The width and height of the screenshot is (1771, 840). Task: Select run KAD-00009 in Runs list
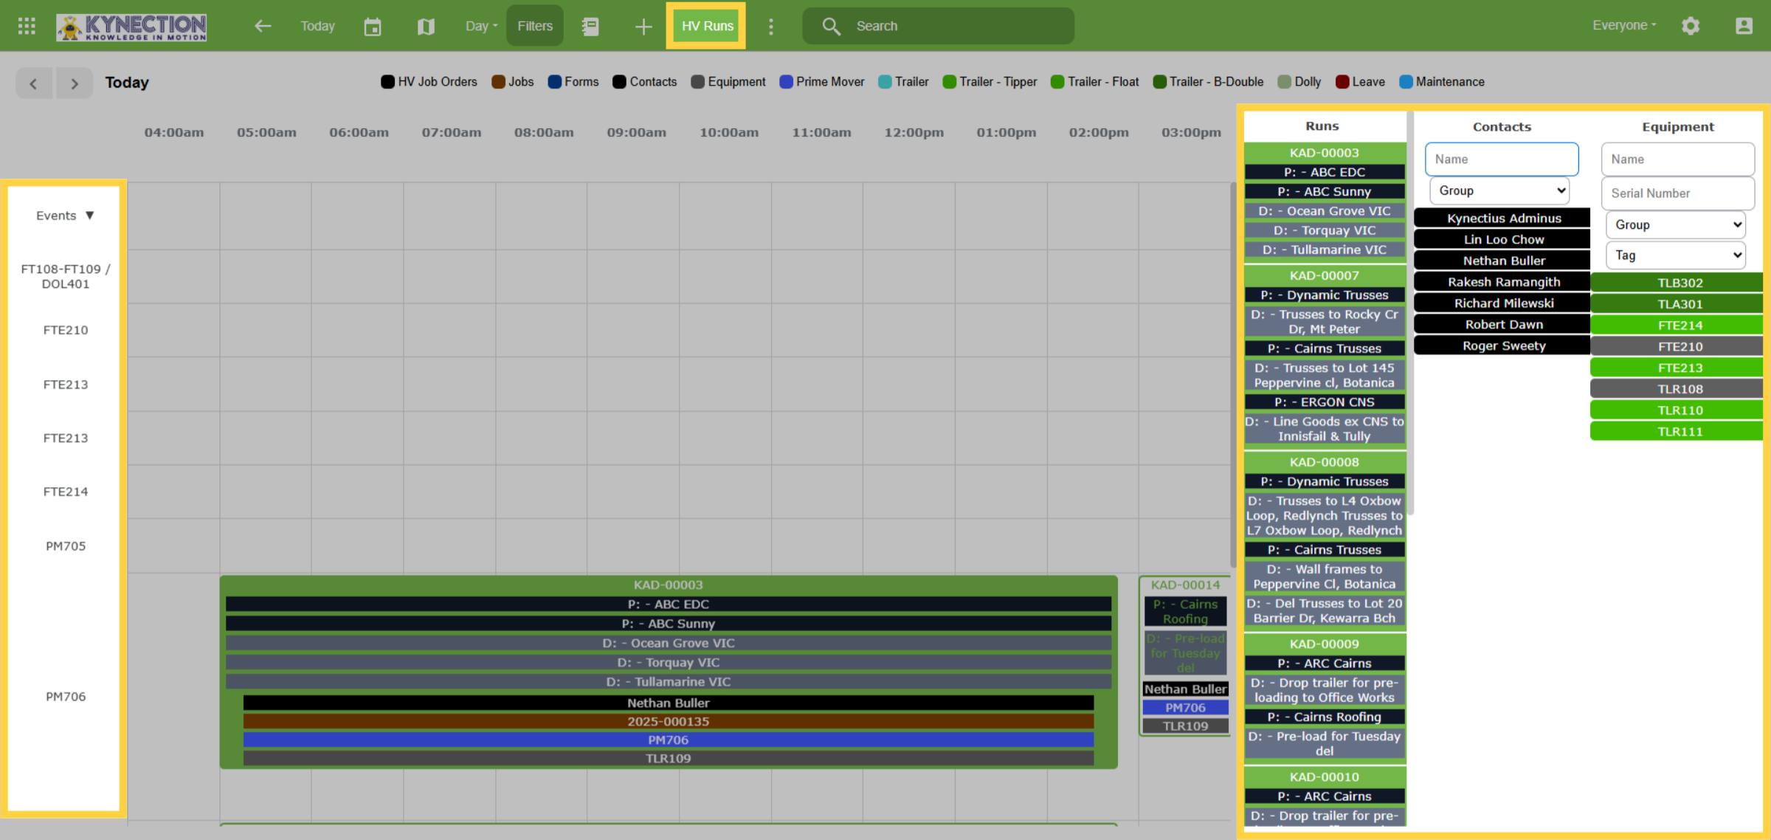[x=1325, y=644]
